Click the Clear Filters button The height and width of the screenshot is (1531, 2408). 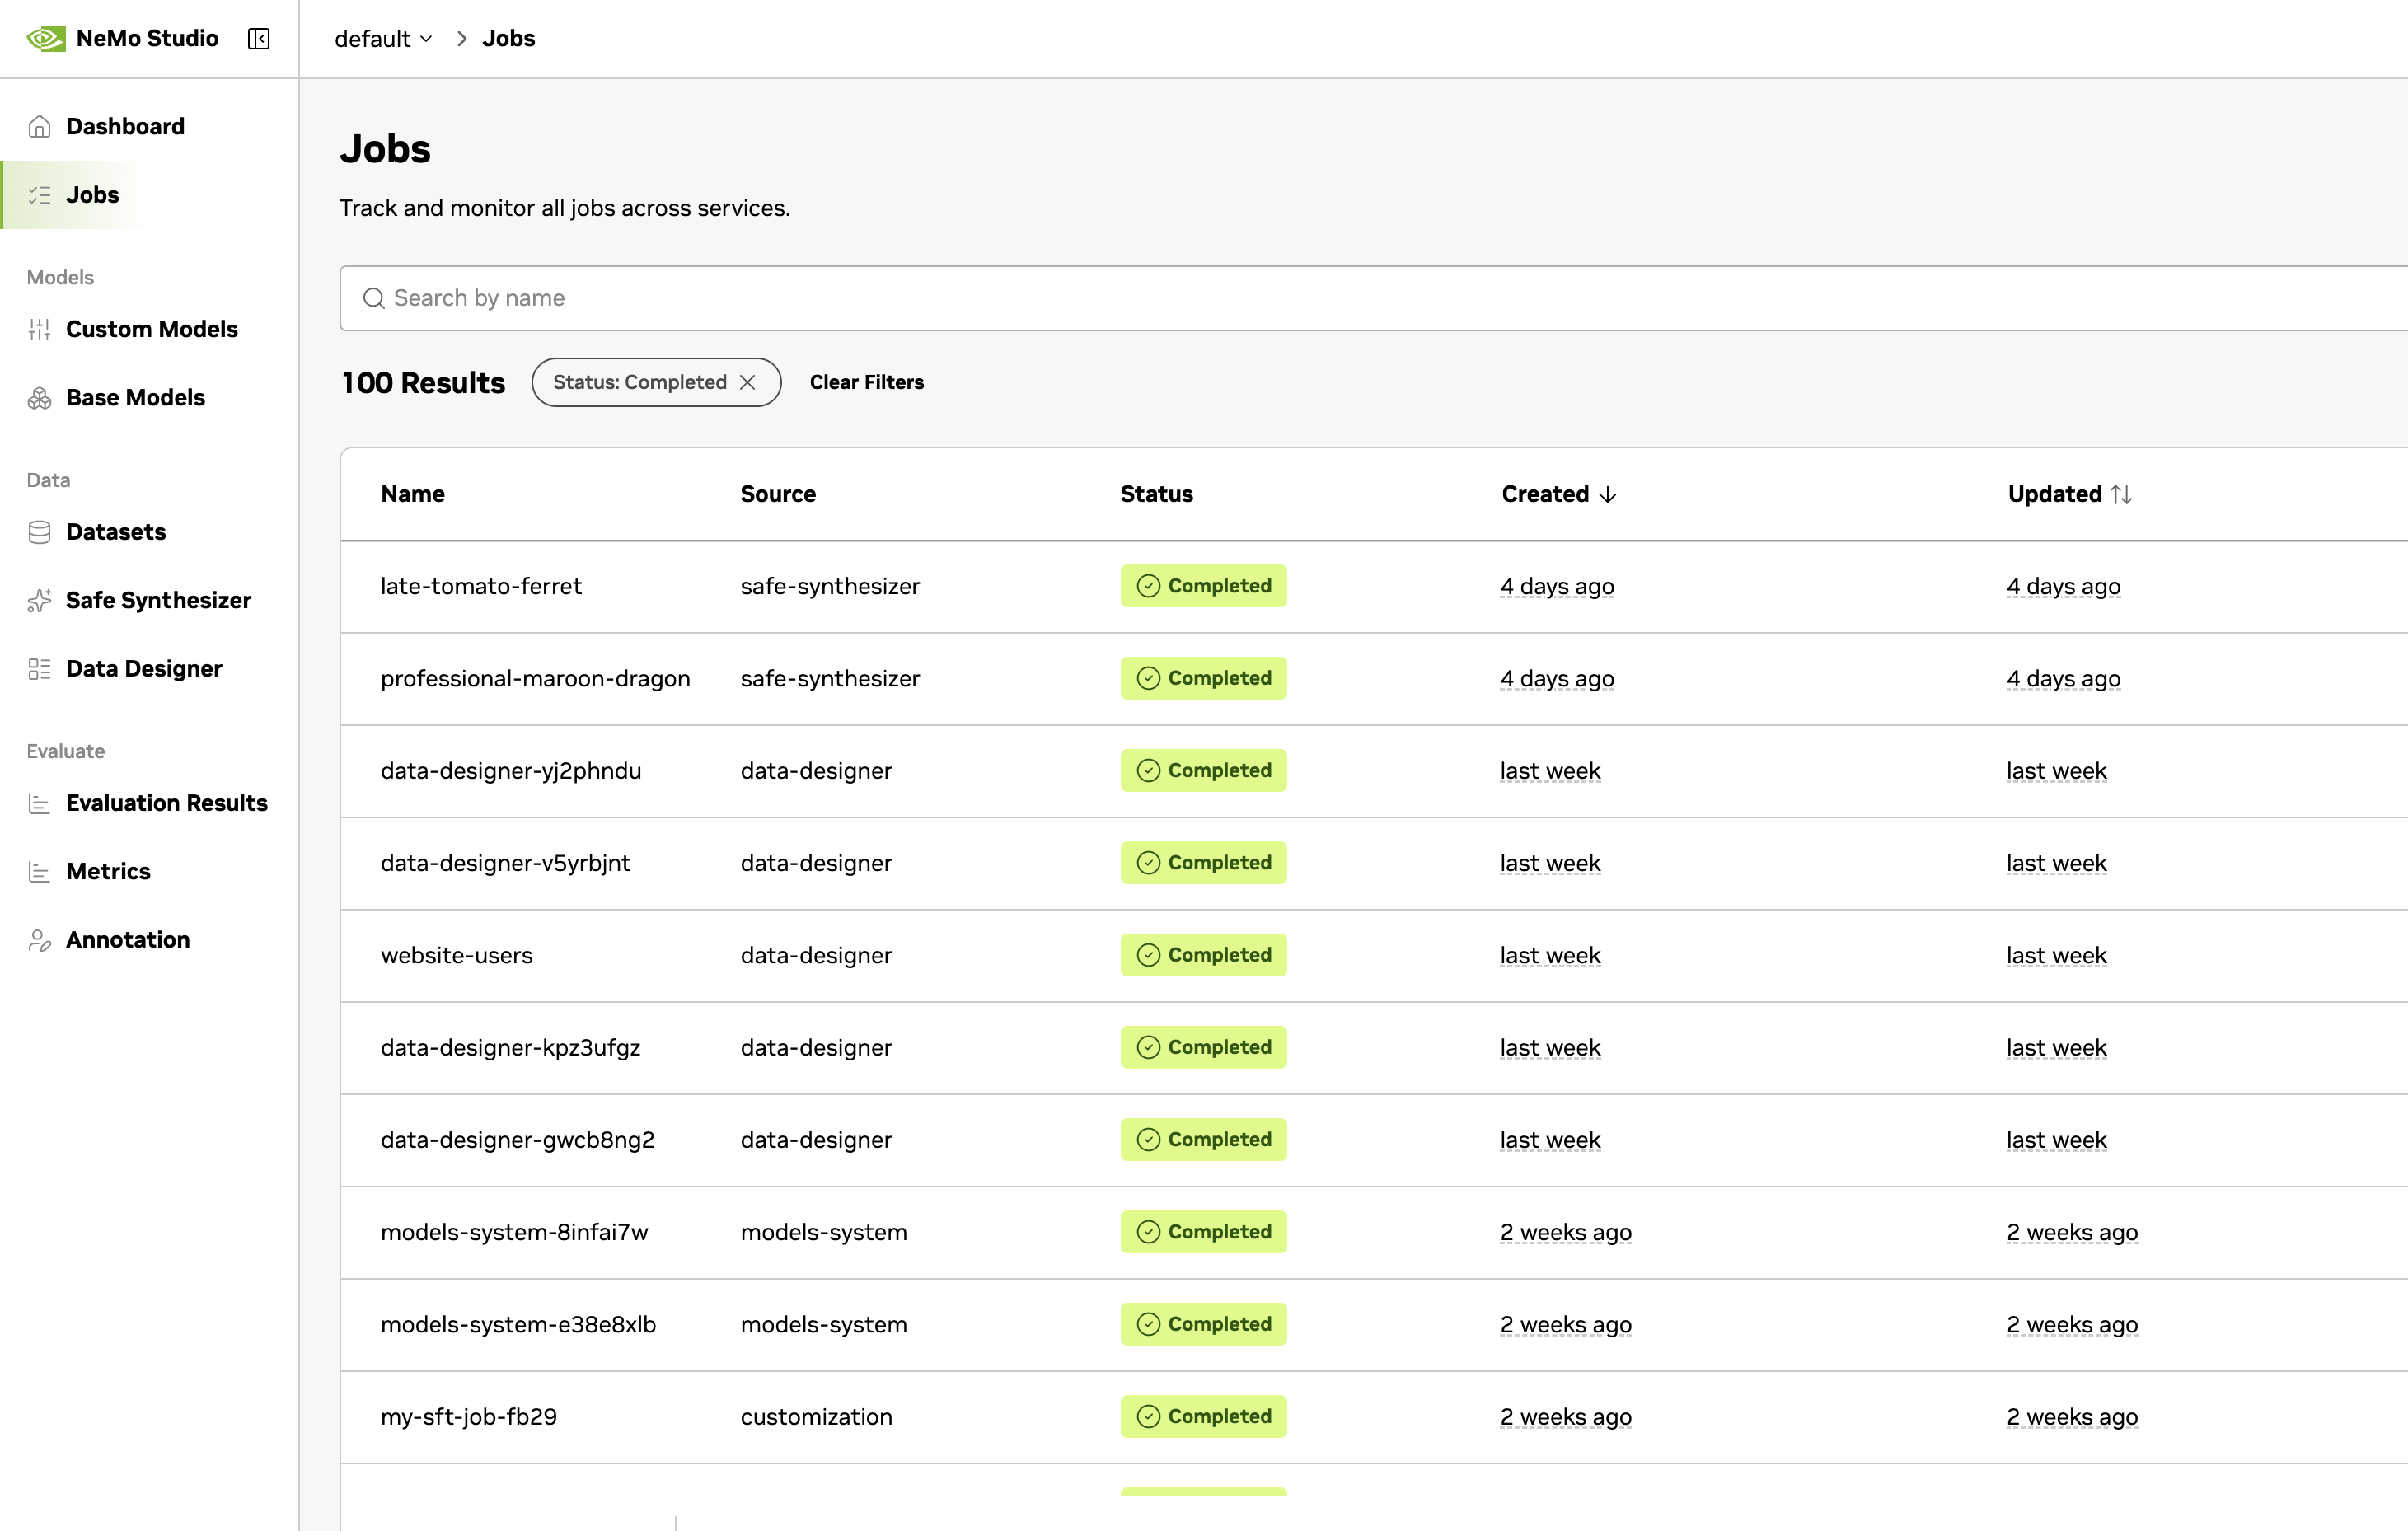[866, 382]
